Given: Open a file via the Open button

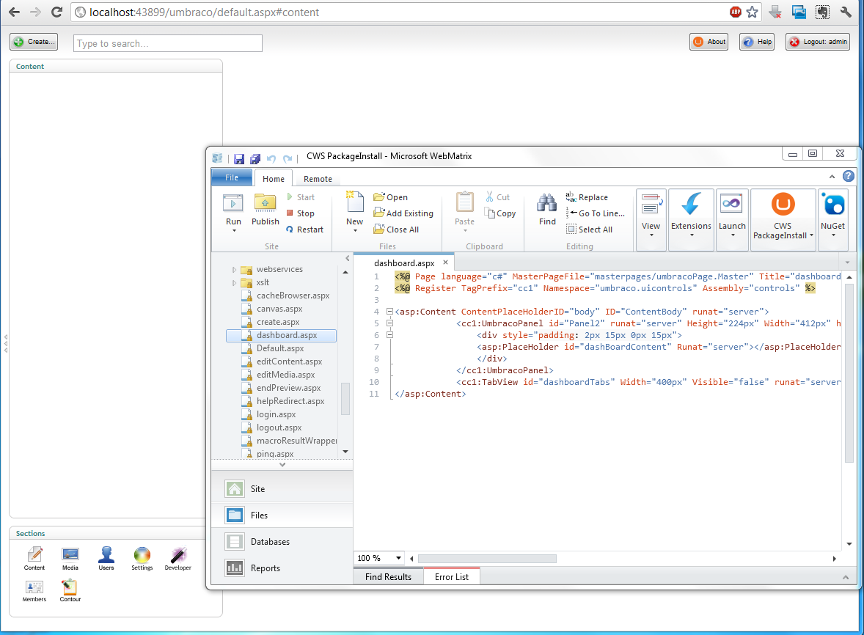Looking at the screenshot, I should pyautogui.click(x=390, y=197).
